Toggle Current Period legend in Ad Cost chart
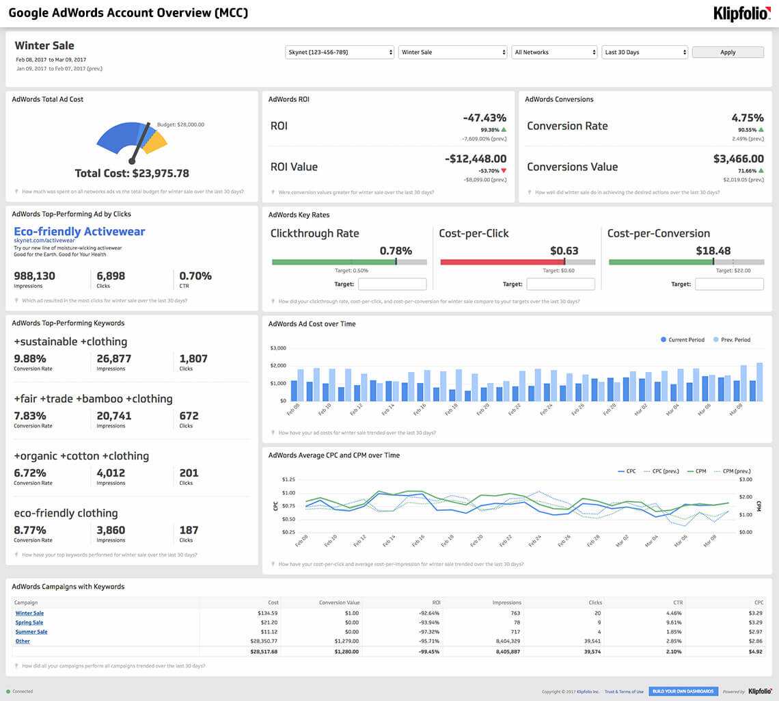779x701 pixels. coord(683,340)
